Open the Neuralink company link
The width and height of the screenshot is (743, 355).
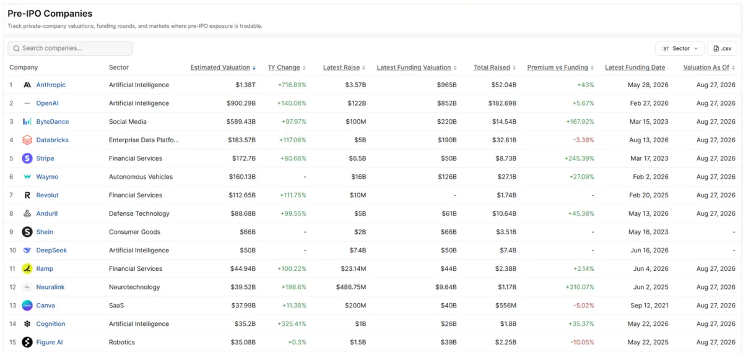click(51, 287)
